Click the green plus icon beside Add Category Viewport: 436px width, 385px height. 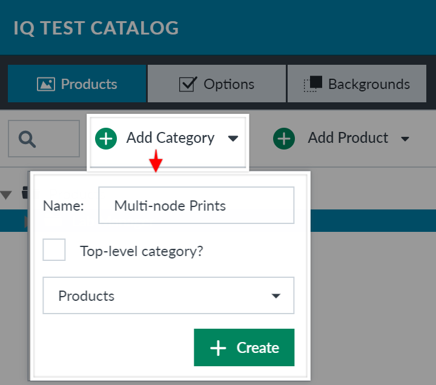click(106, 139)
